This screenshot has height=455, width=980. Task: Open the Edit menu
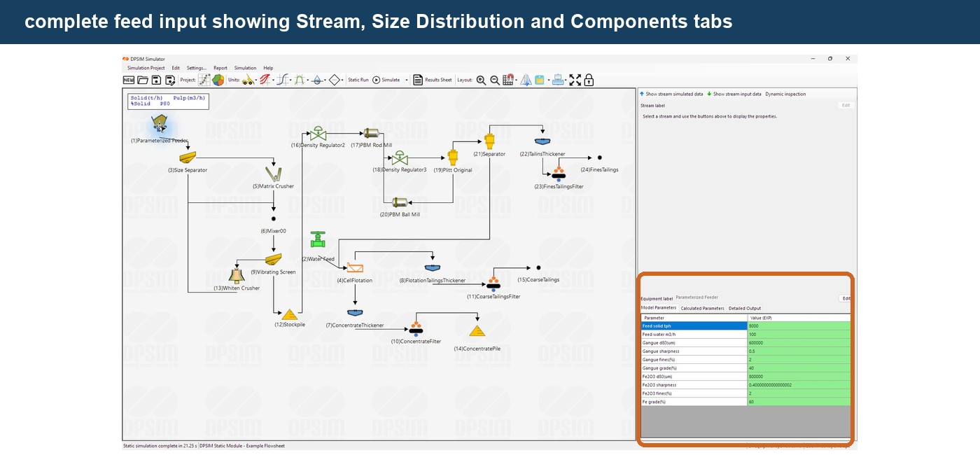[x=176, y=68]
